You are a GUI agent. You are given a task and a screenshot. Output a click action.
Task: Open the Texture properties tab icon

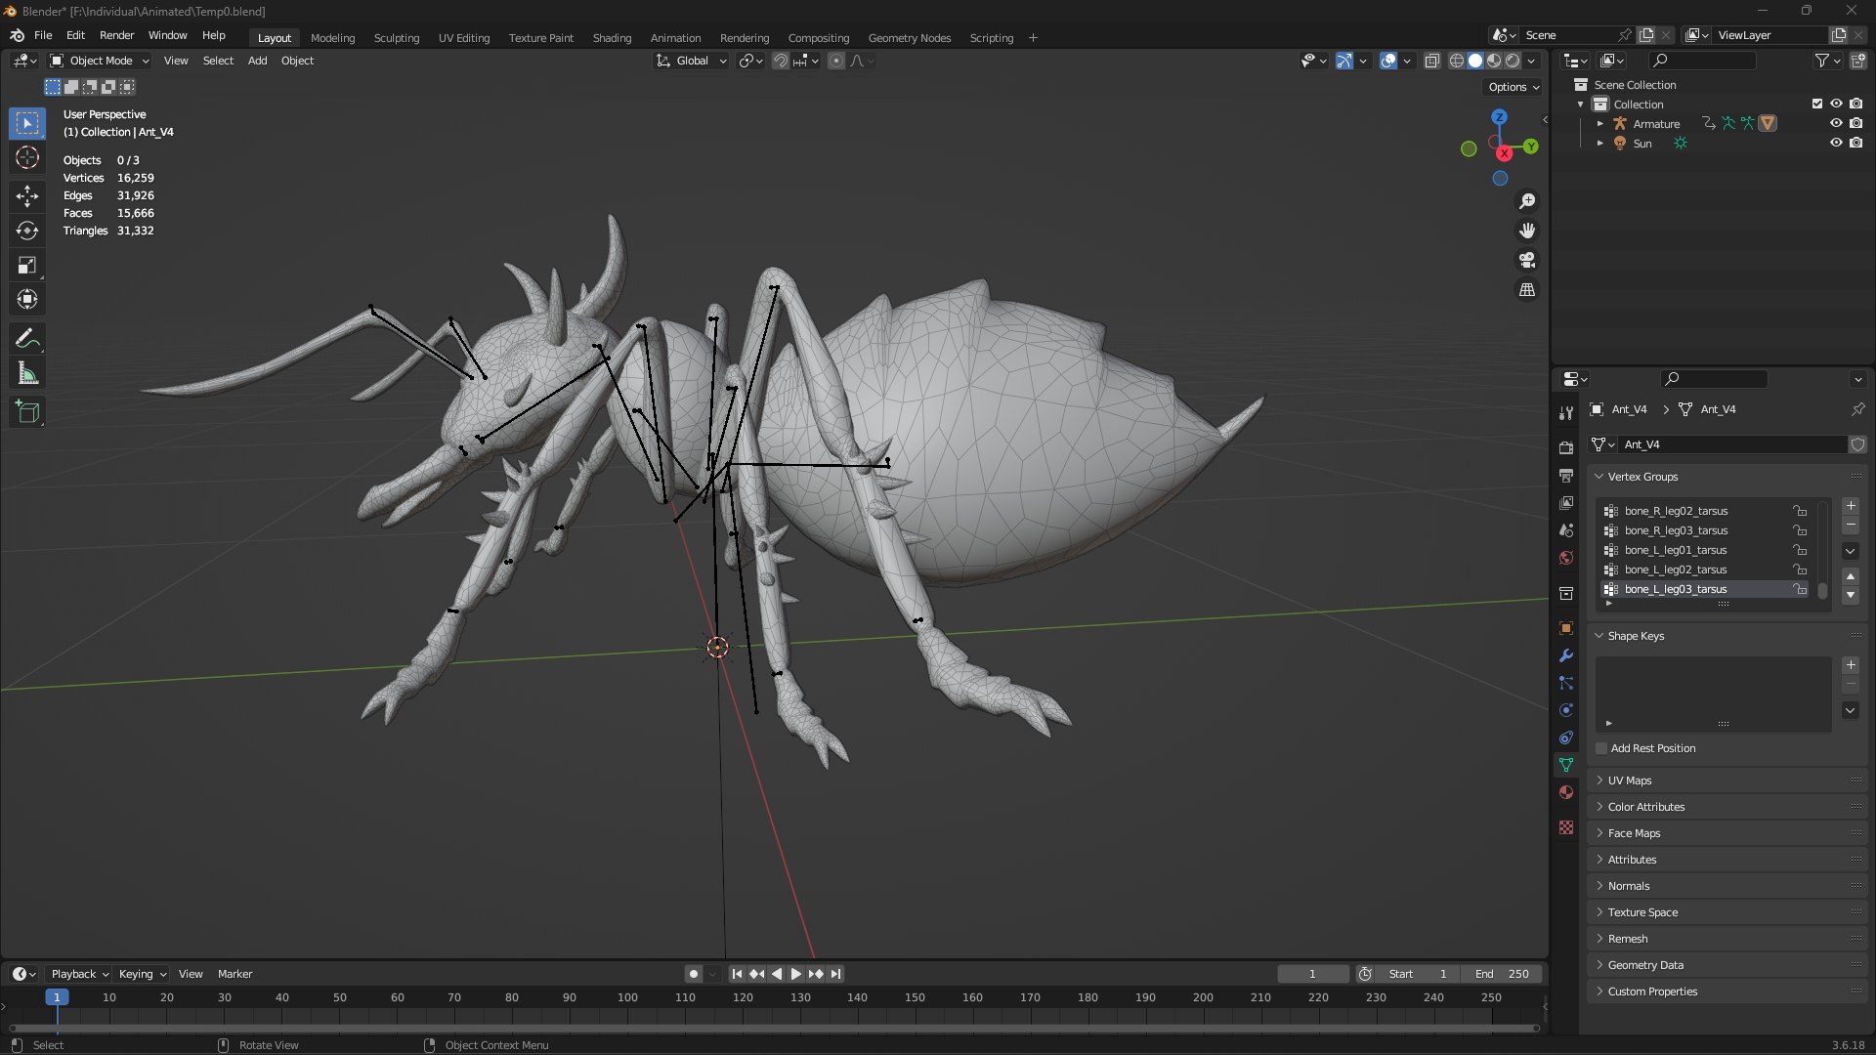(x=1566, y=827)
